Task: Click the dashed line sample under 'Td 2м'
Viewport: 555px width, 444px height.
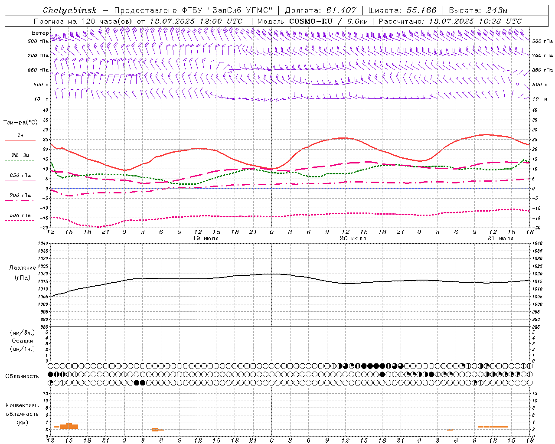Action: (19, 160)
